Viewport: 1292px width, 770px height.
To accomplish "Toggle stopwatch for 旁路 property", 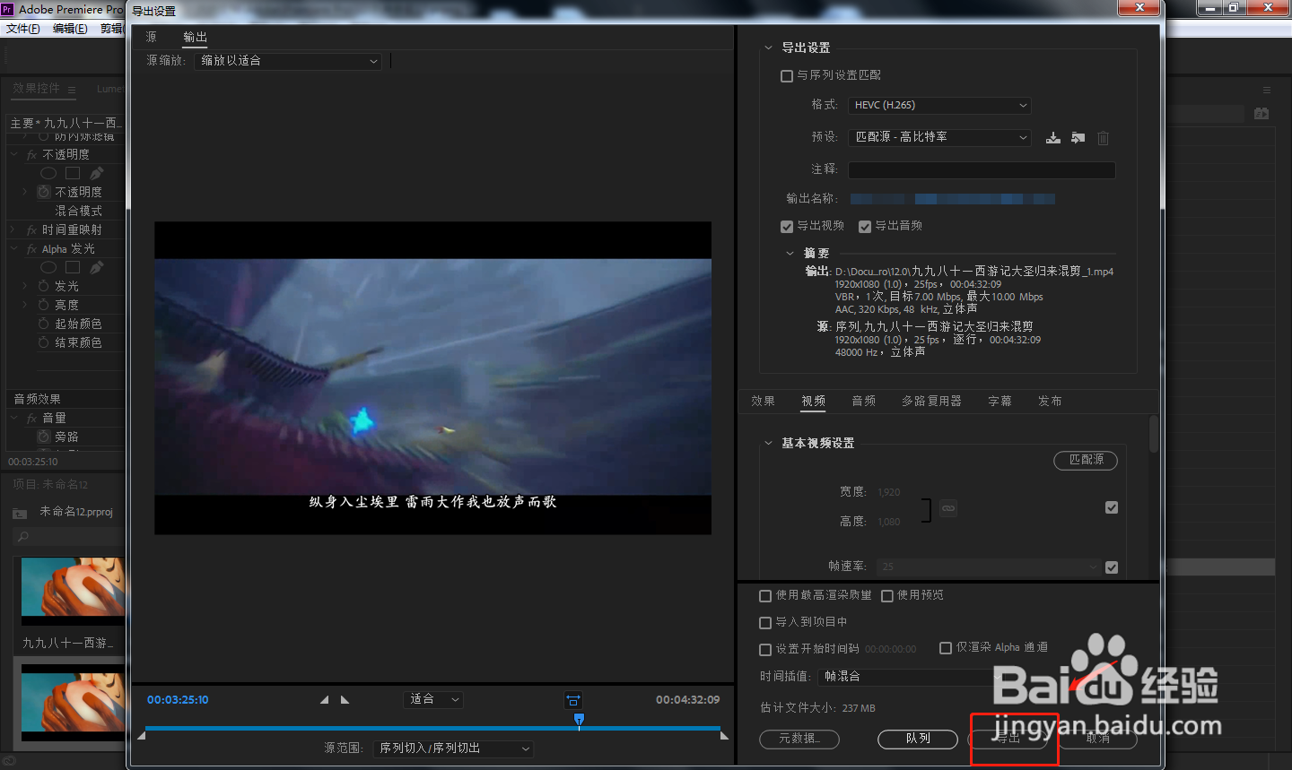I will [44, 437].
